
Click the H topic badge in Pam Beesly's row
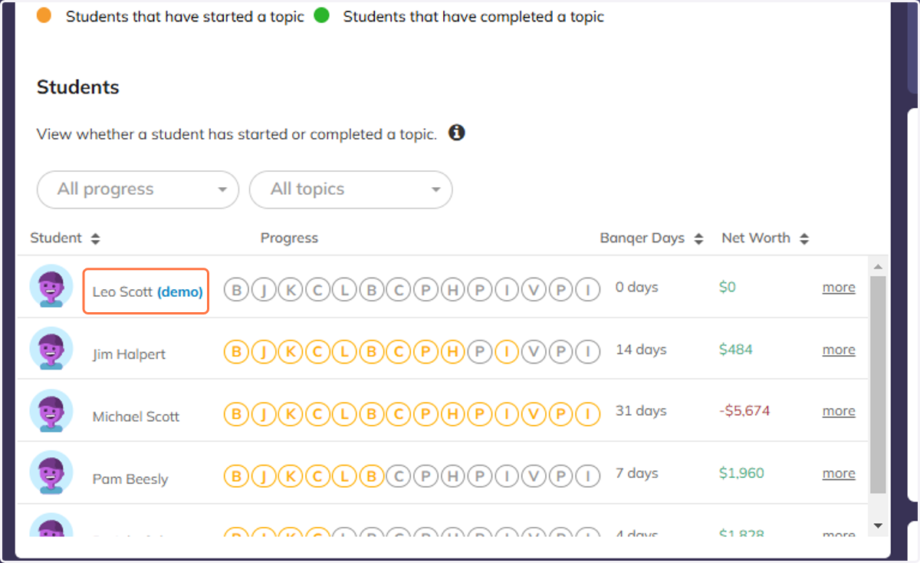pos(452,476)
